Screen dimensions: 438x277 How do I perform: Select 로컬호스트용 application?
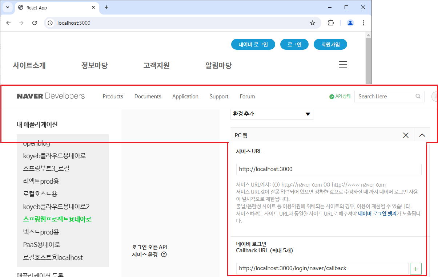[x=40, y=194]
